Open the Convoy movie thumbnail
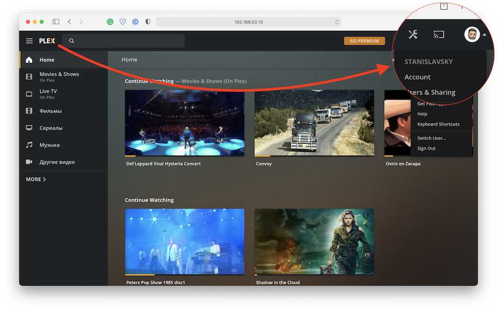The height and width of the screenshot is (311, 497). point(314,123)
